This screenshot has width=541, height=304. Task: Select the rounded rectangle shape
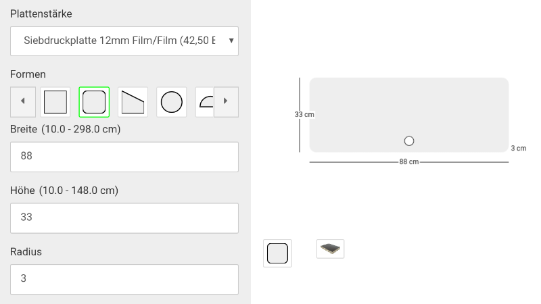point(94,102)
